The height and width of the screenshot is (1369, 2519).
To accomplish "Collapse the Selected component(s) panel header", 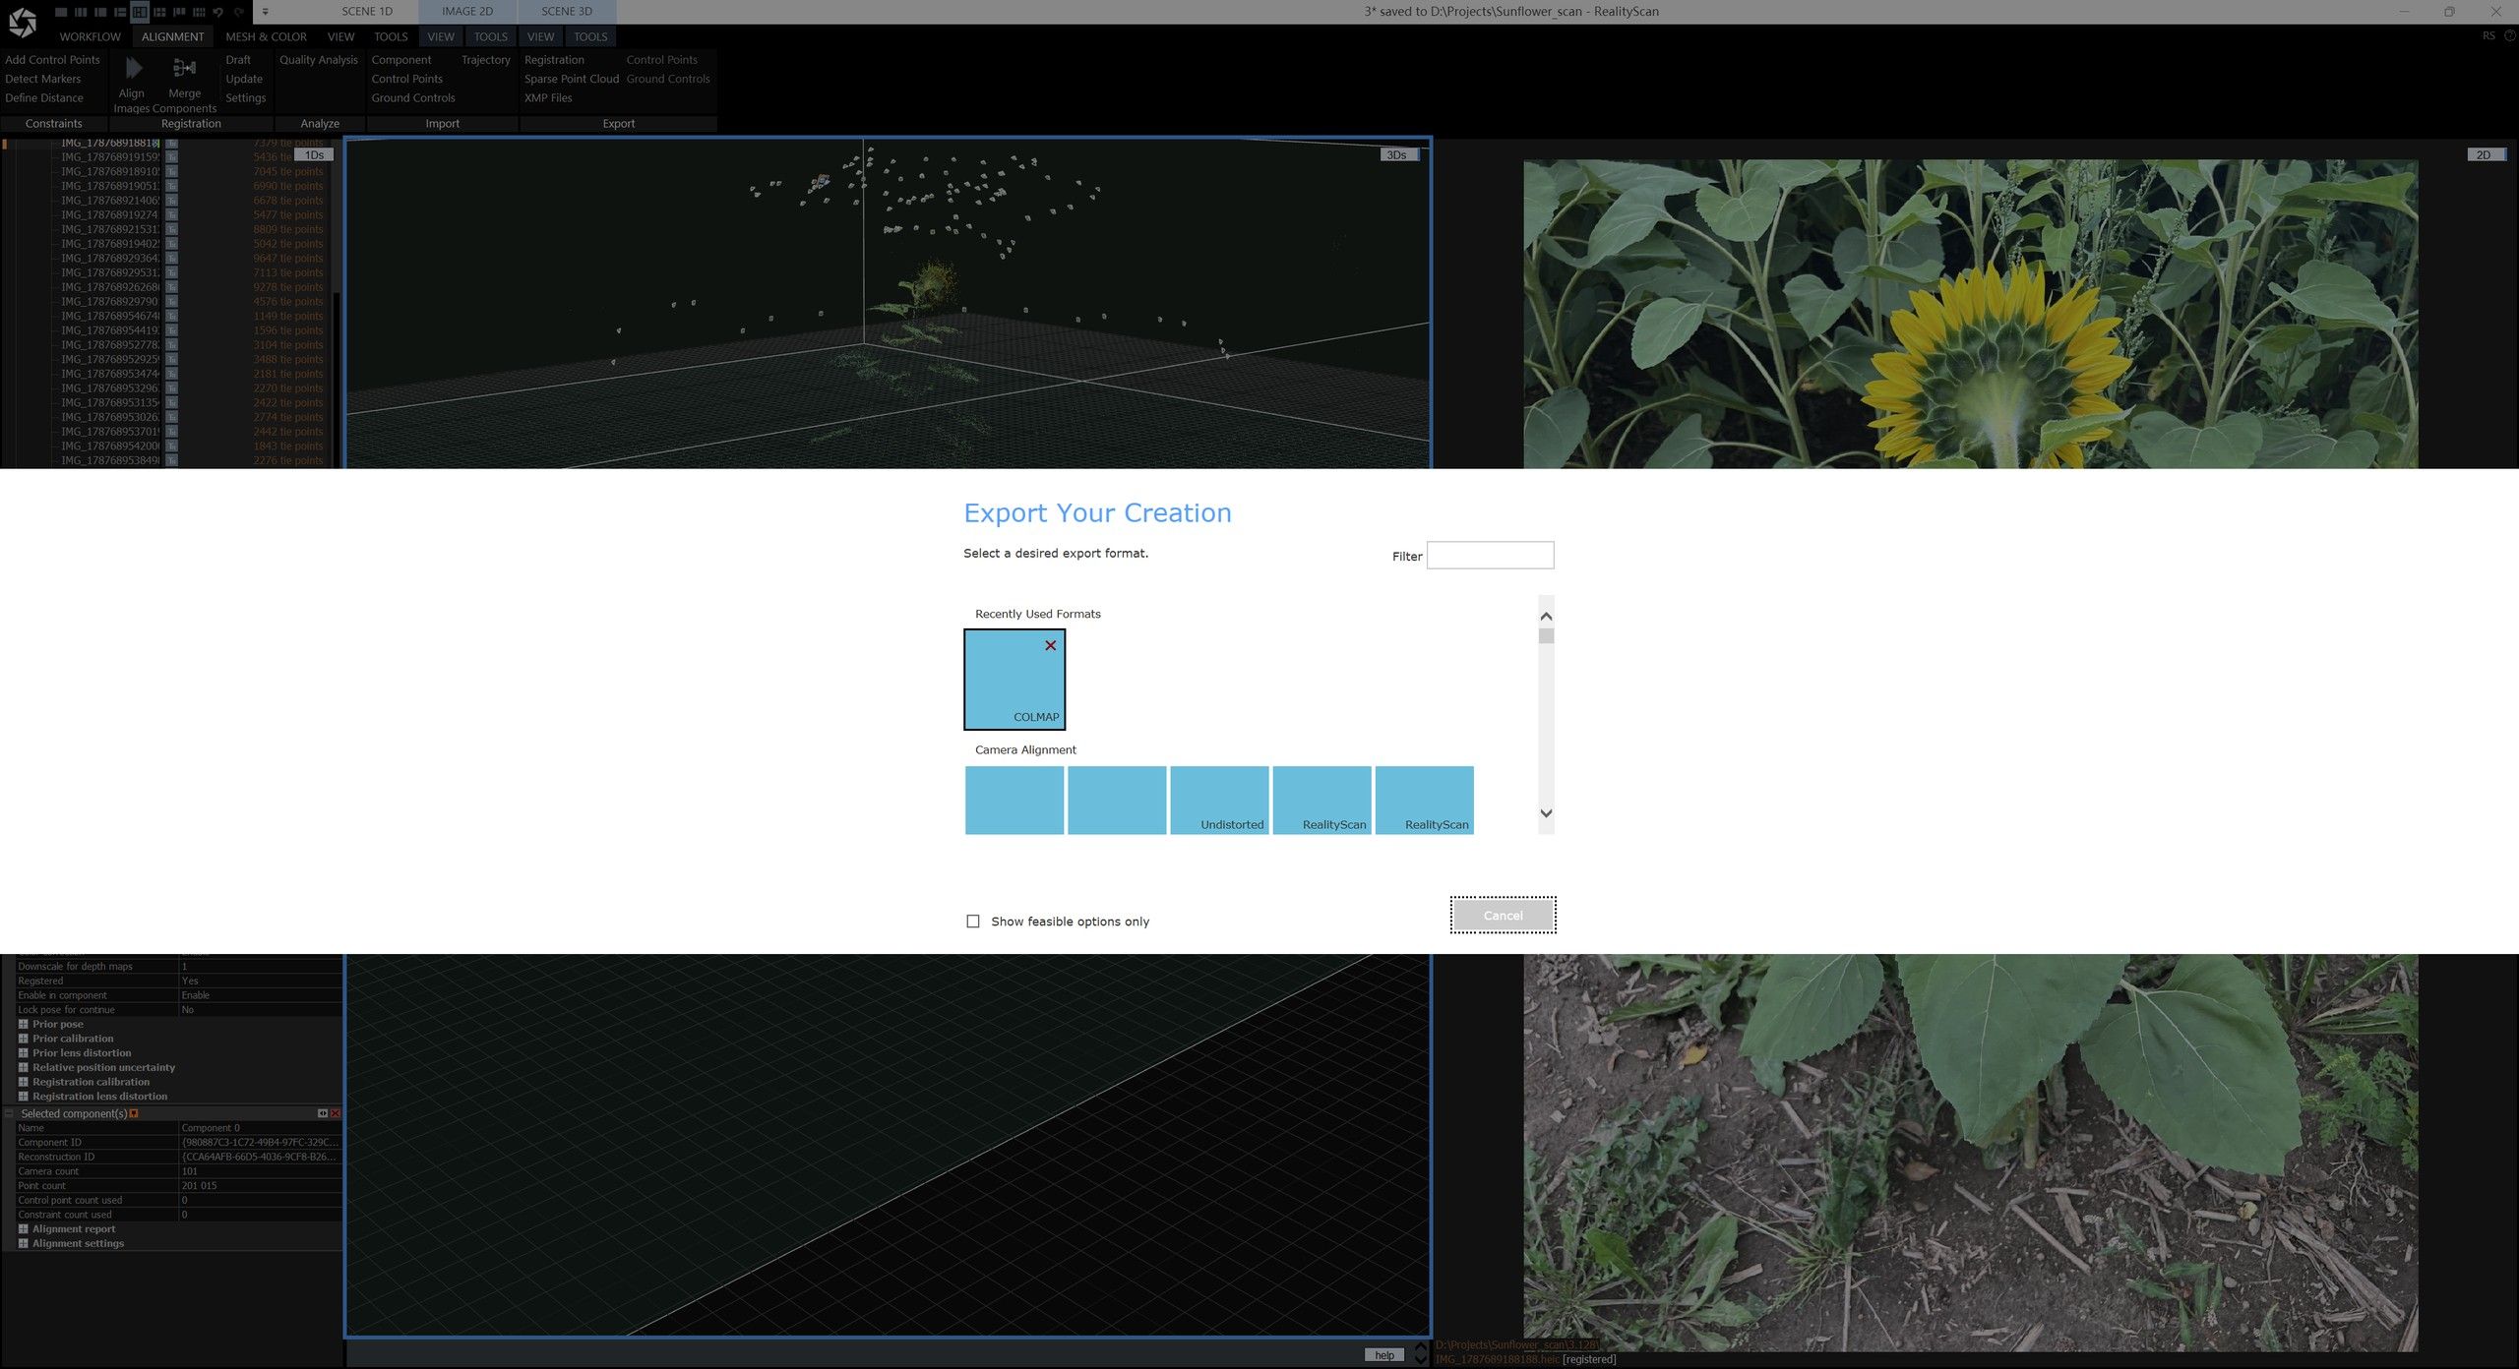I will pos(10,1113).
